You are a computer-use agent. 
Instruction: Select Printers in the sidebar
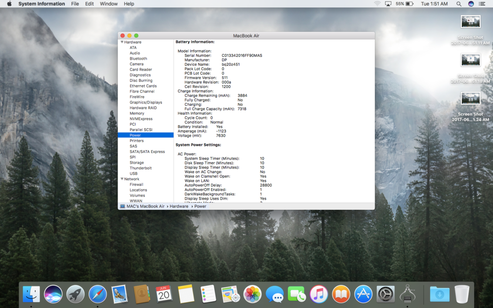pyautogui.click(x=136, y=141)
